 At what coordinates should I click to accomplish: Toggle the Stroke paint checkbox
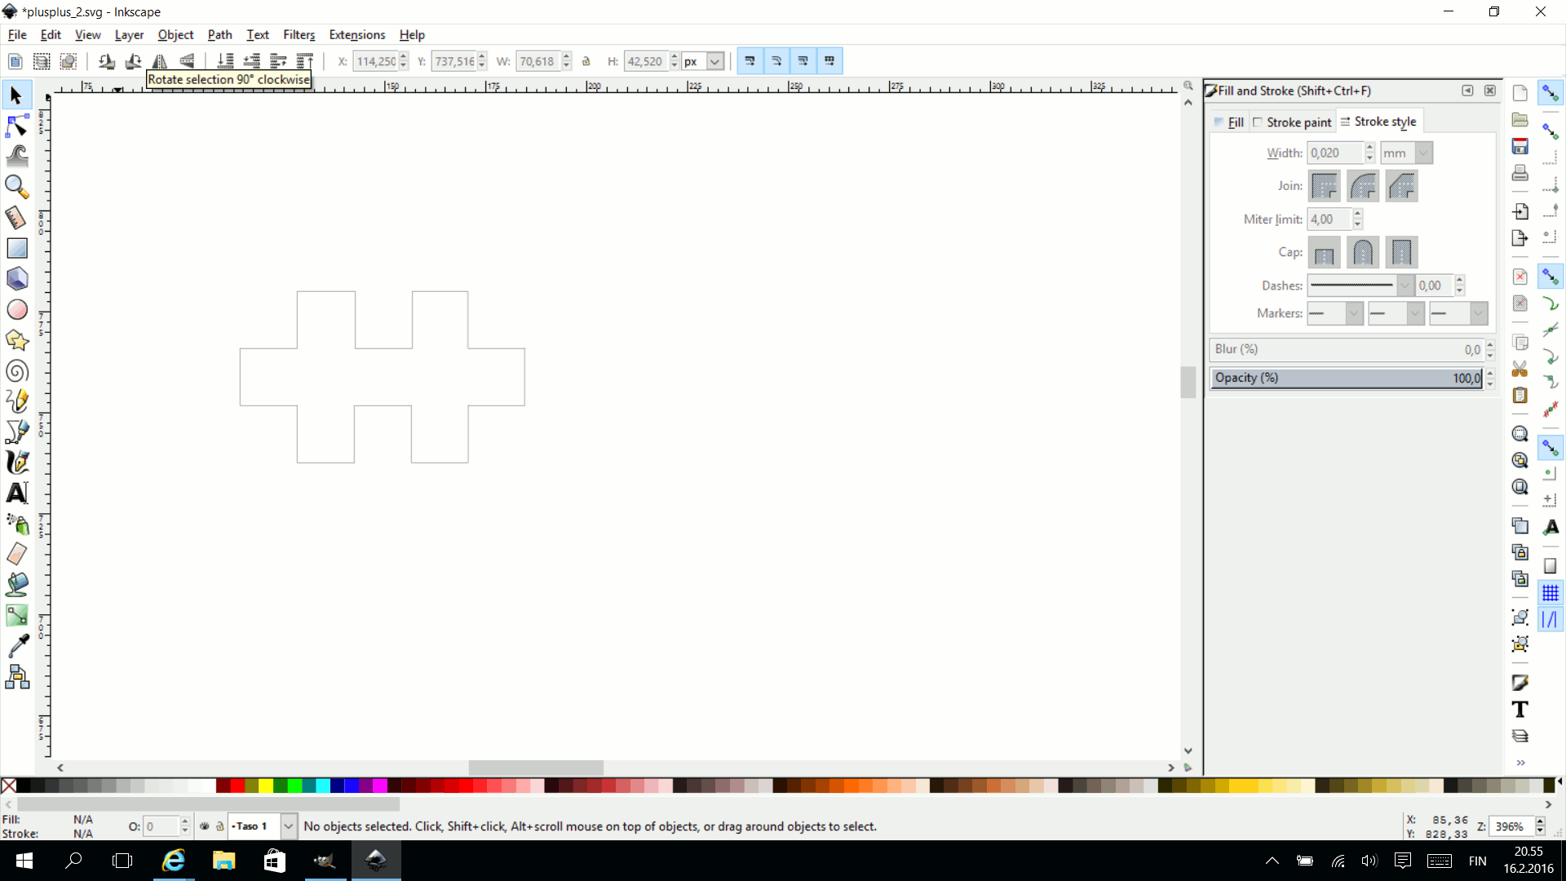[1256, 122]
